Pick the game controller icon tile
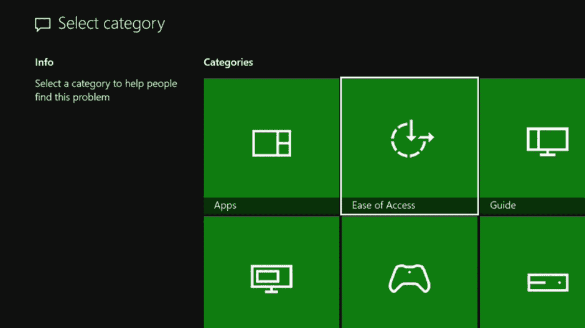 coord(409,278)
